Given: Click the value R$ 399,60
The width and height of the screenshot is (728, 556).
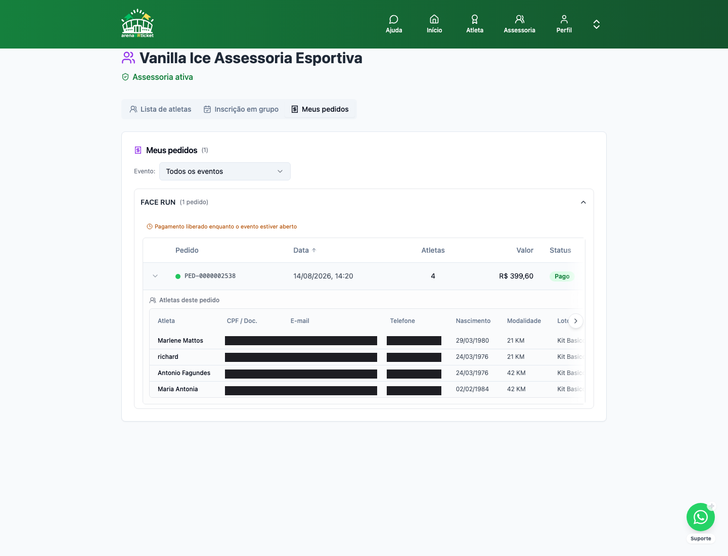Looking at the screenshot, I should (516, 276).
